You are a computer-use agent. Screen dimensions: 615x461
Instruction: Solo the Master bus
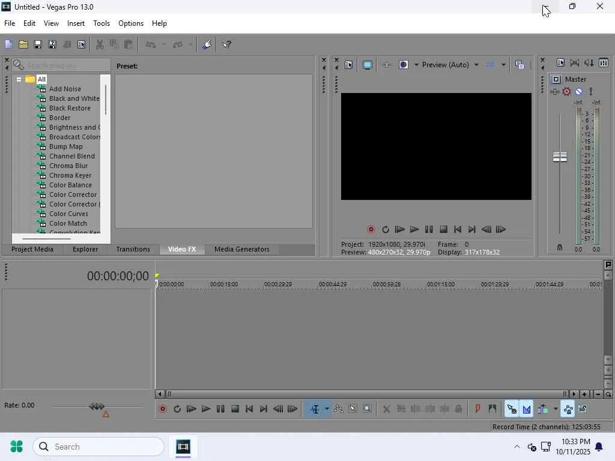pos(591,92)
